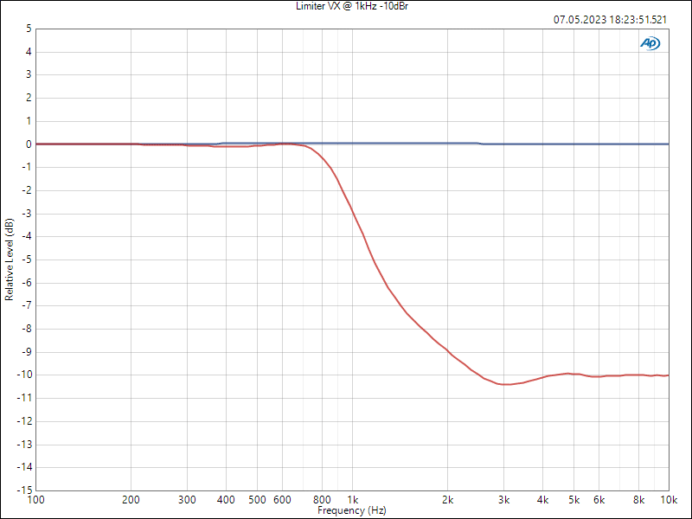Click the 10k tick on the frequency axis
Screen dimensions: 692x519
tap(668, 500)
